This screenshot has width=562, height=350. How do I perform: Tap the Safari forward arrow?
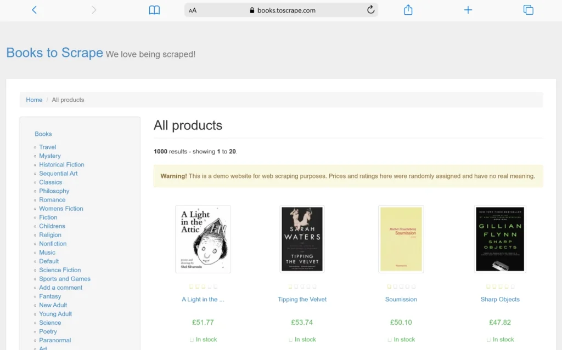coord(94,10)
